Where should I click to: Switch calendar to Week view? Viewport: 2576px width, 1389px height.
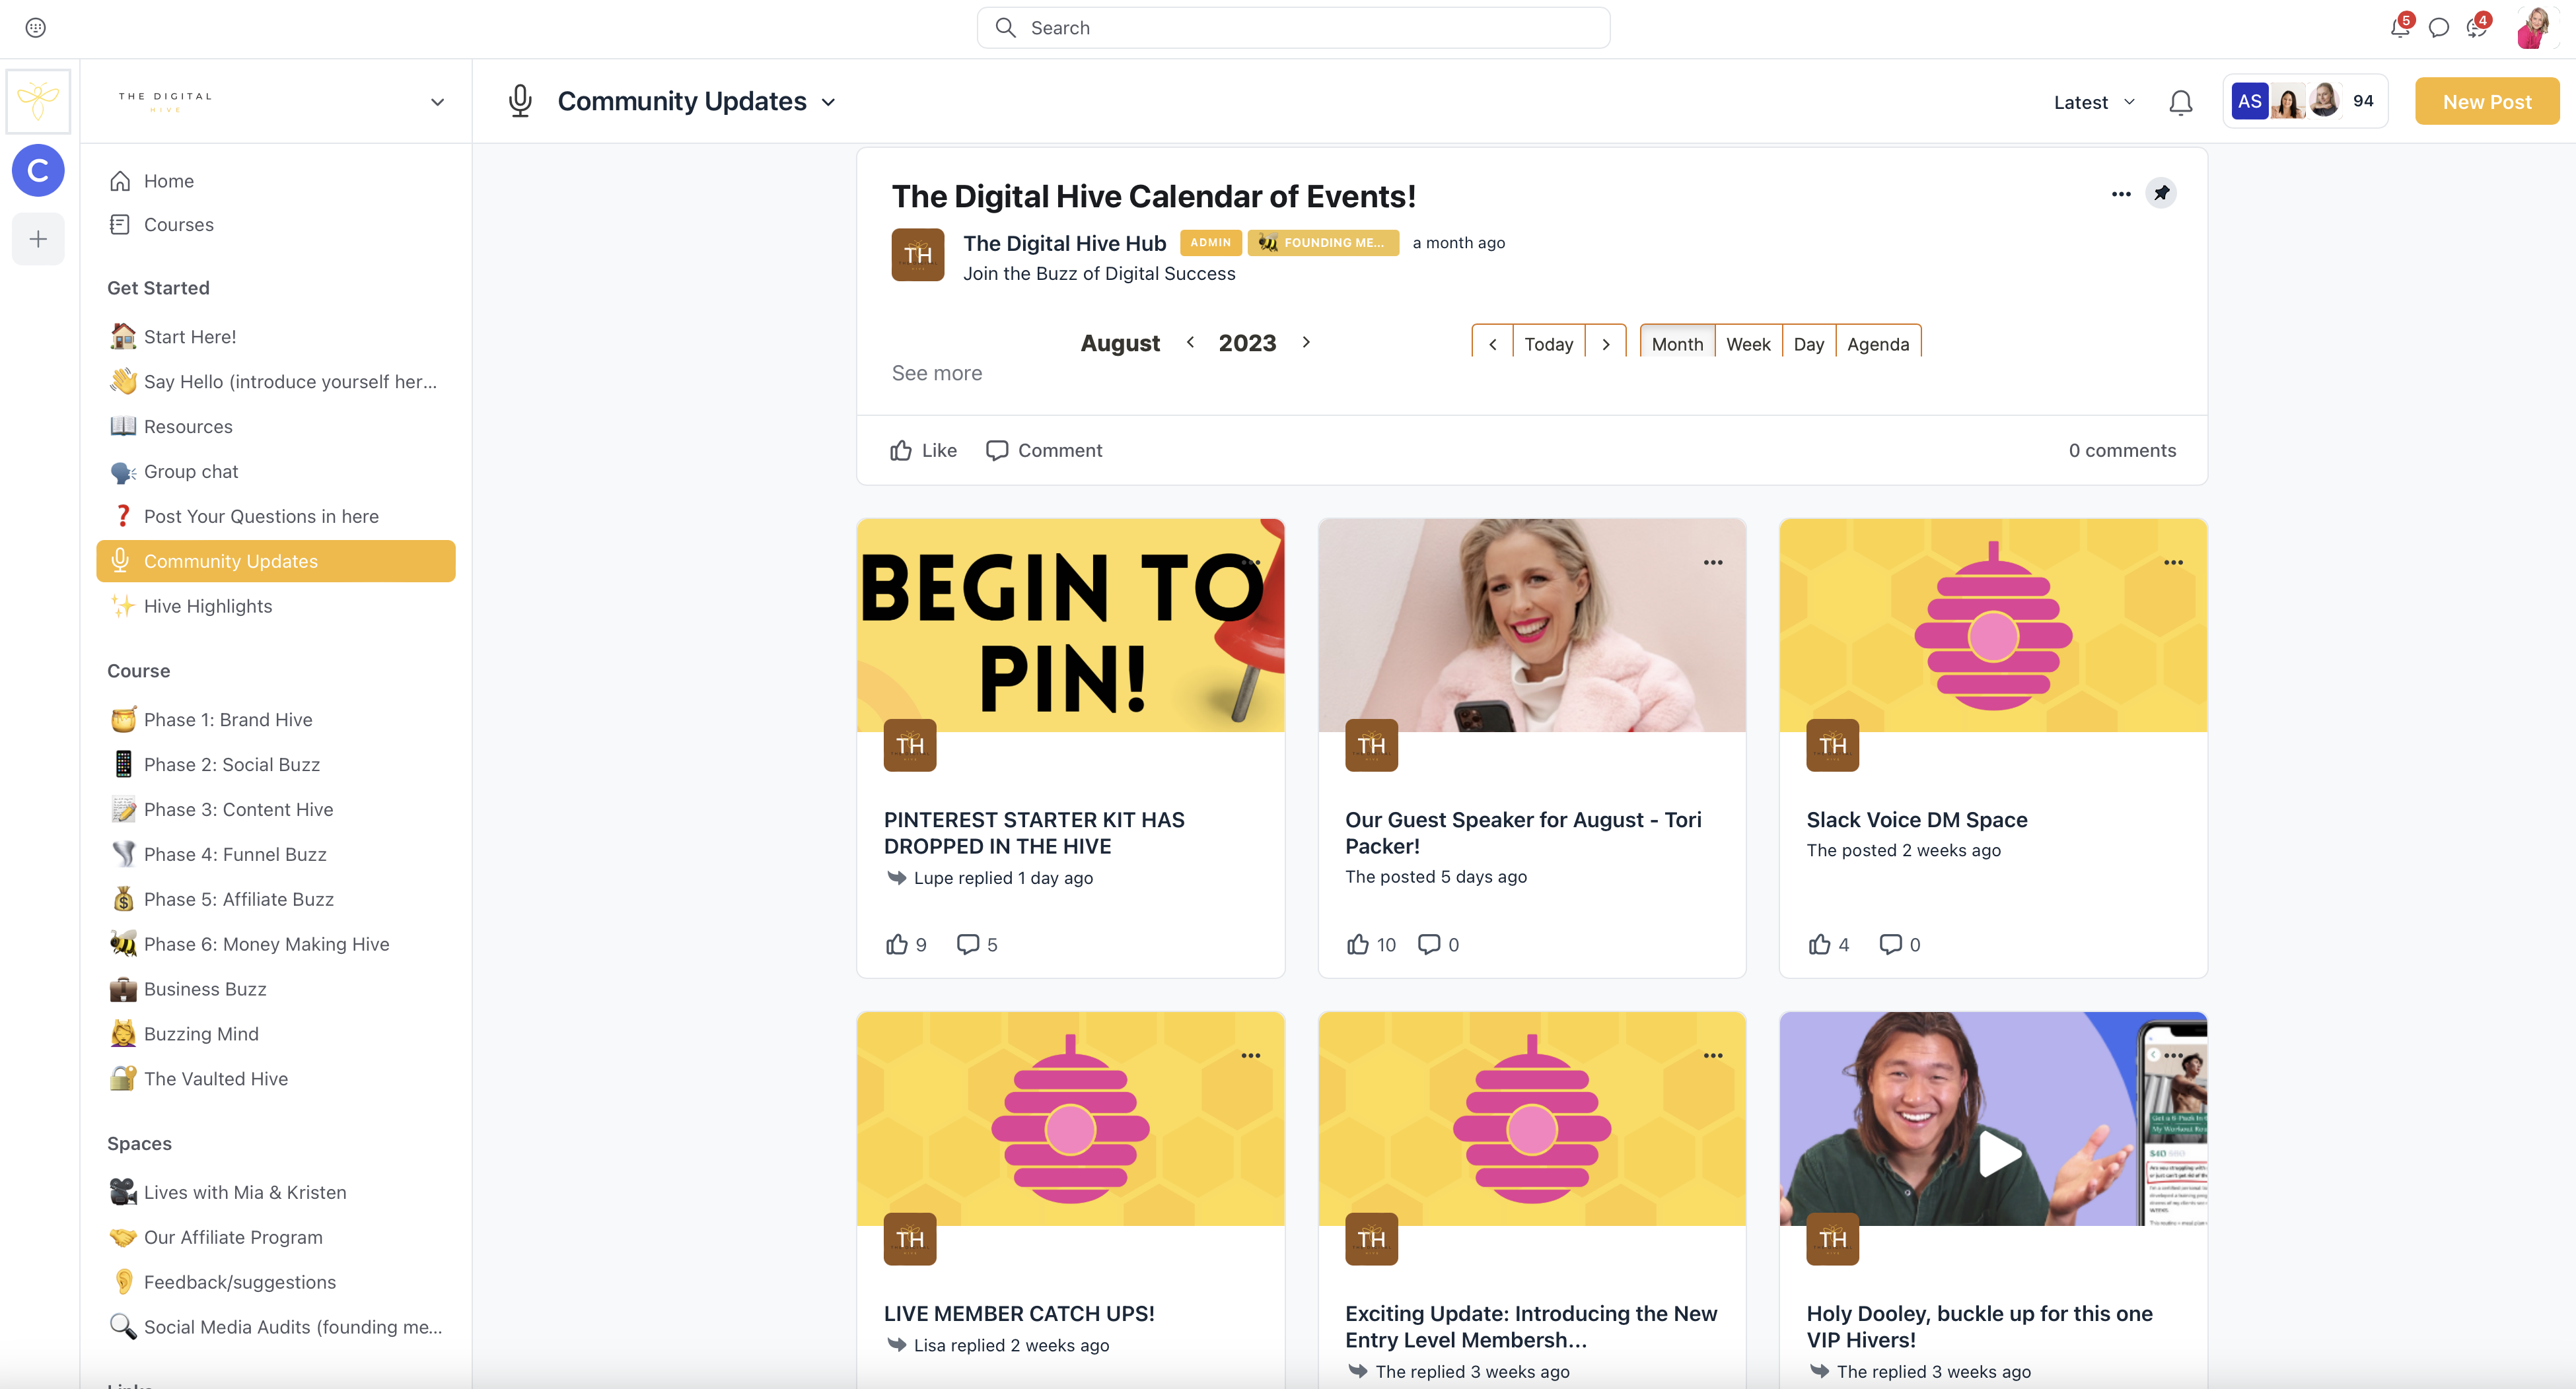[1748, 343]
